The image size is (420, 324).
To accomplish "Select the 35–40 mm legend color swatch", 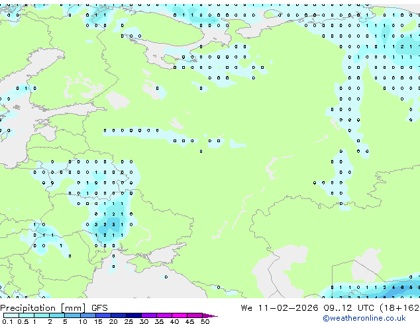I will click(x=164, y=315).
